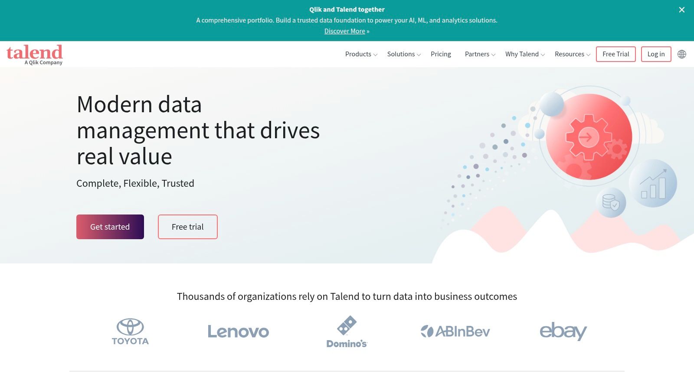Viewport: 694px width, 390px height.
Task: Click the Domino's logo
Action: [346, 332]
